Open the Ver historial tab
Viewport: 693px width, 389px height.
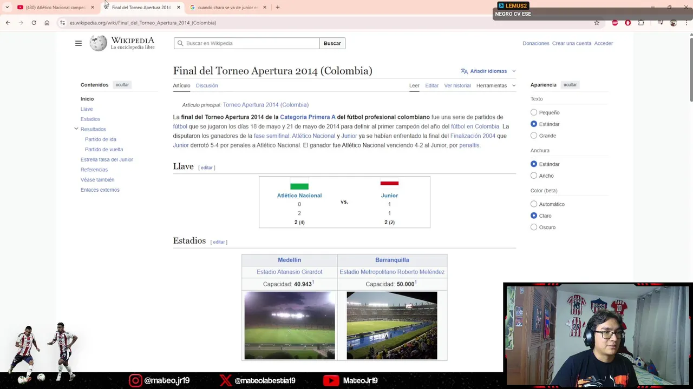click(457, 85)
